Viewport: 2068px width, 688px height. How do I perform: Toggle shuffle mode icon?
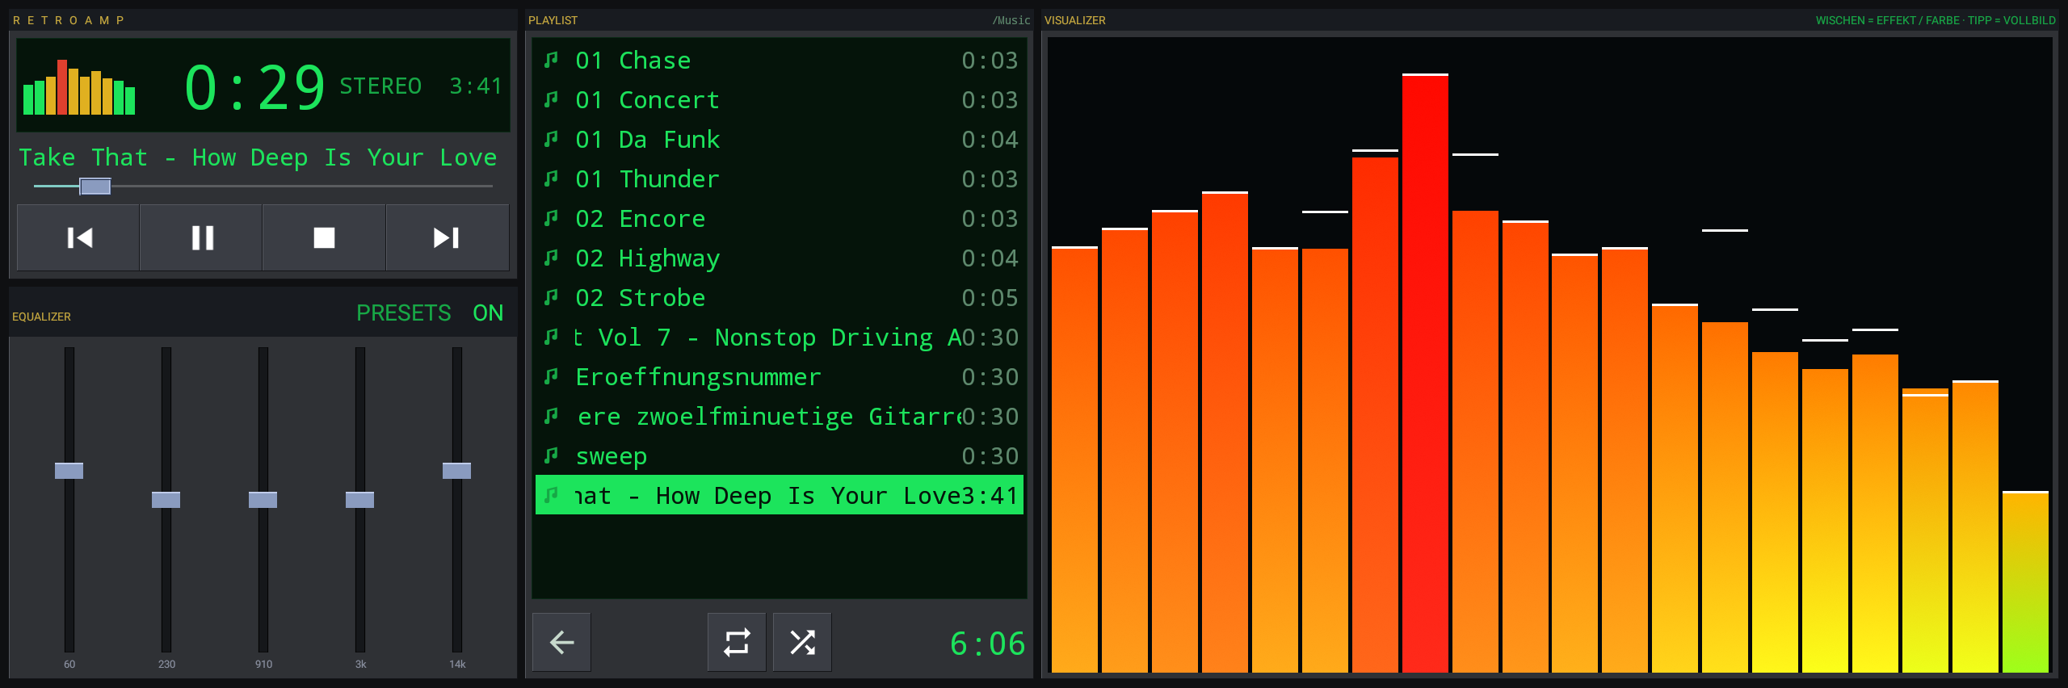pyautogui.click(x=802, y=642)
